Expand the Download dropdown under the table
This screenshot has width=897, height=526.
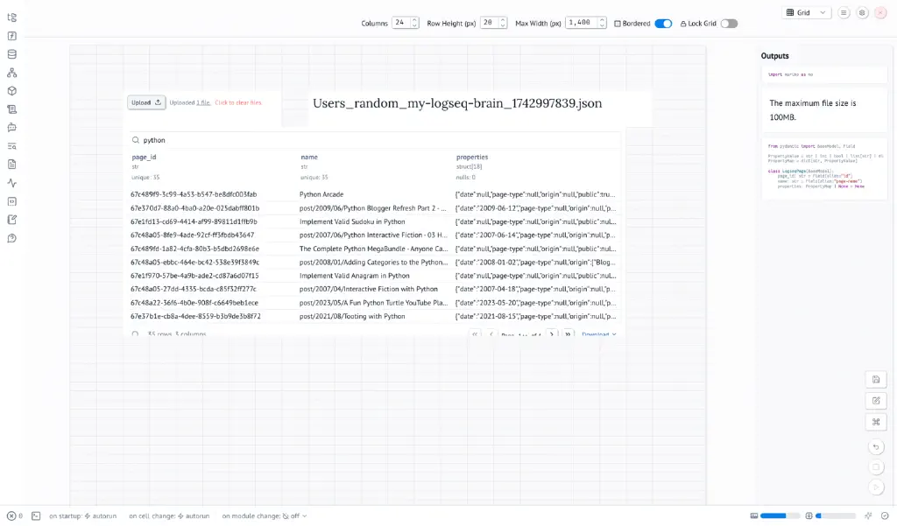pyautogui.click(x=599, y=334)
